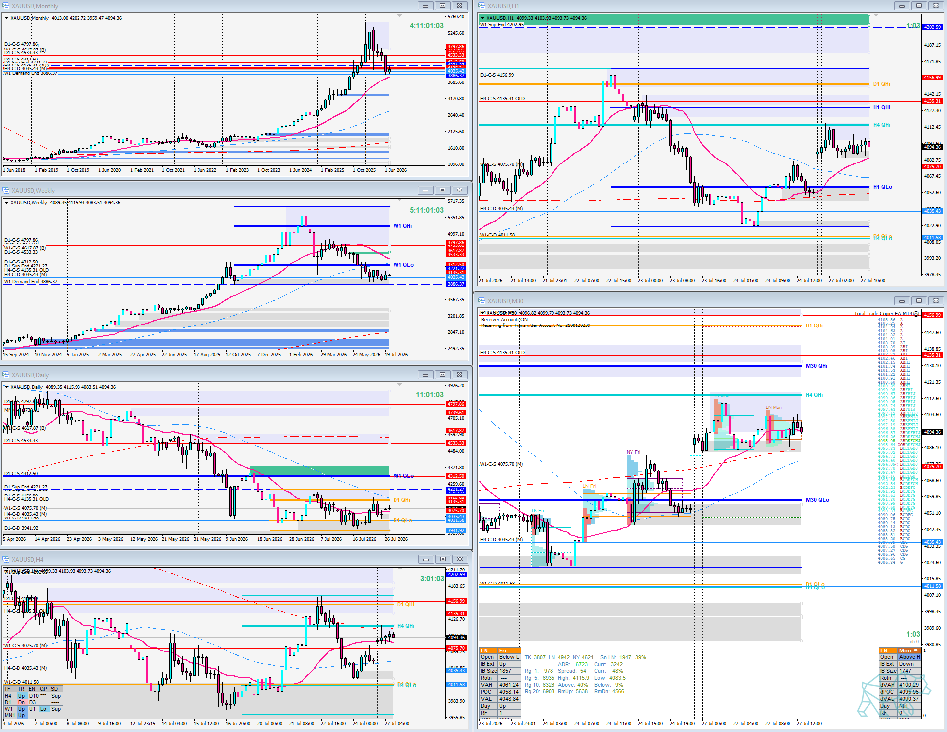Maximize the XAUUSD,Monthly chart window
947x732 pixels.
point(442,6)
